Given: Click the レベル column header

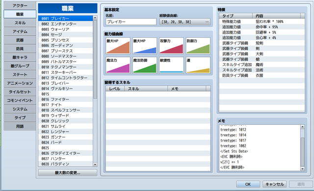Looking at the screenshot, I should click(x=115, y=89).
